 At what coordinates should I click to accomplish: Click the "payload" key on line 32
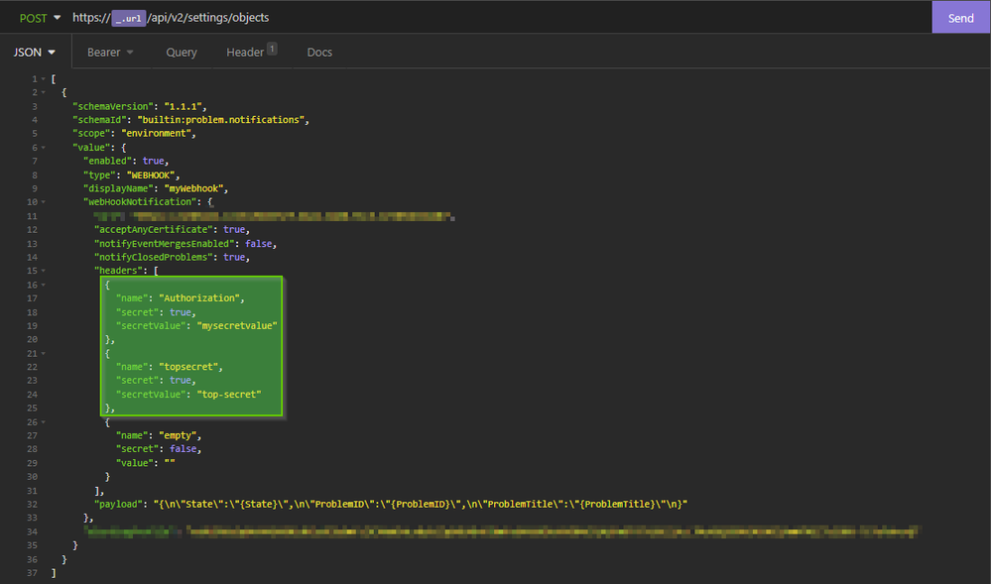click(x=116, y=504)
